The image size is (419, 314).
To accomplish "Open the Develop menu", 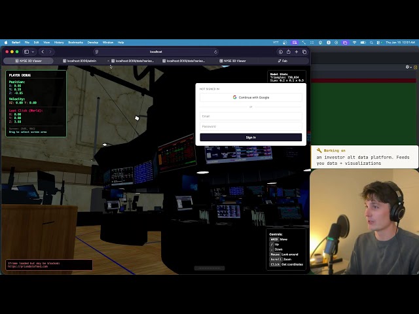I will (92, 42).
